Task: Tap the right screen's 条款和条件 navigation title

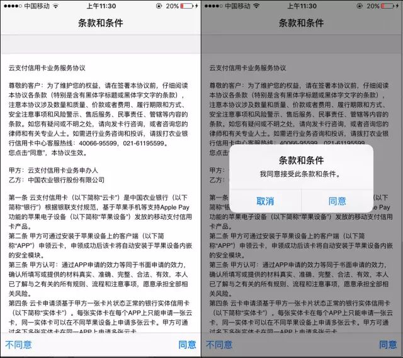Action: tap(301, 23)
